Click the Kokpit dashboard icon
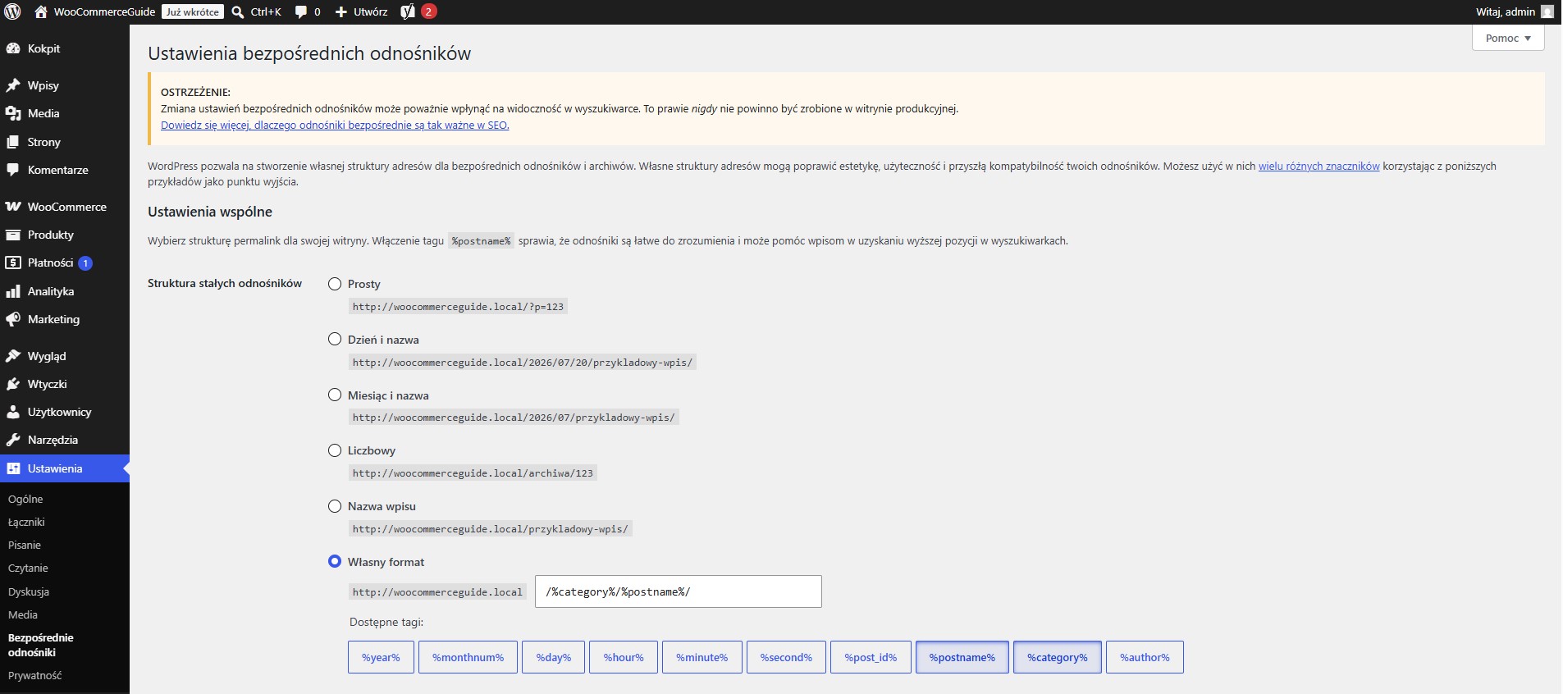Image resolution: width=1563 pixels, height=694 pixels. pos(13,48)
